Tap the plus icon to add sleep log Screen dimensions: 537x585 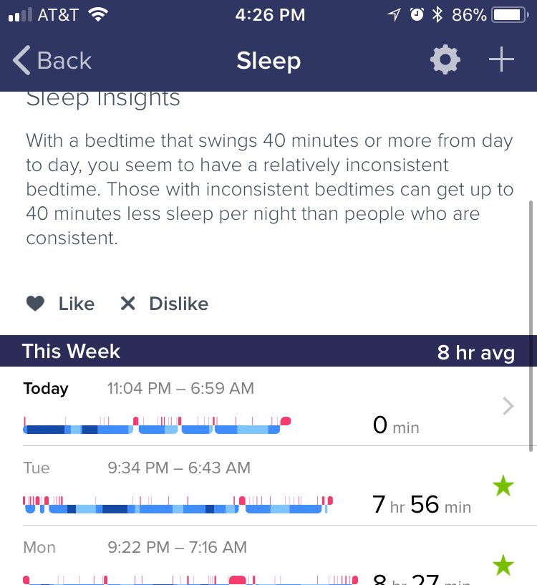[x=501, y=61]
